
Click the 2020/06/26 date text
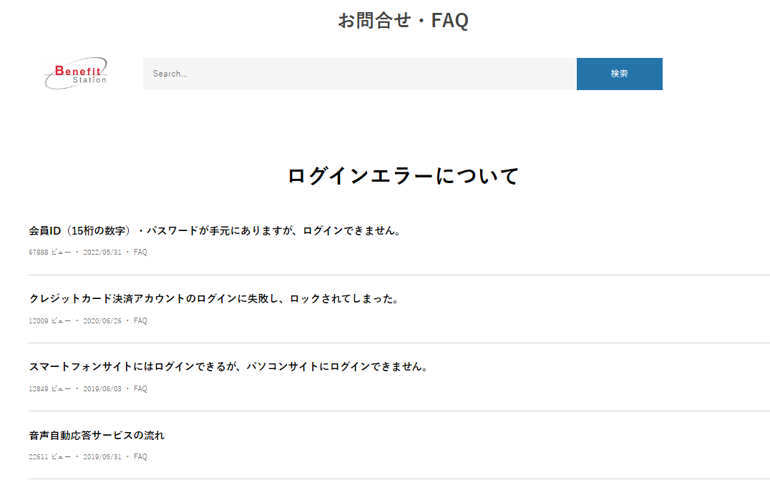coord(102,321)
